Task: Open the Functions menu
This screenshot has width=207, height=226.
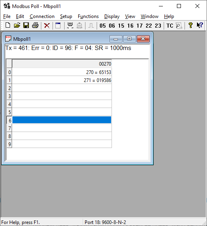Action: (x=88, y=16)
